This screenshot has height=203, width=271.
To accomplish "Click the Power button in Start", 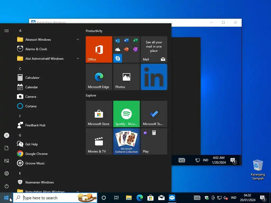I will pyautogui.click(x=7, y=186).
